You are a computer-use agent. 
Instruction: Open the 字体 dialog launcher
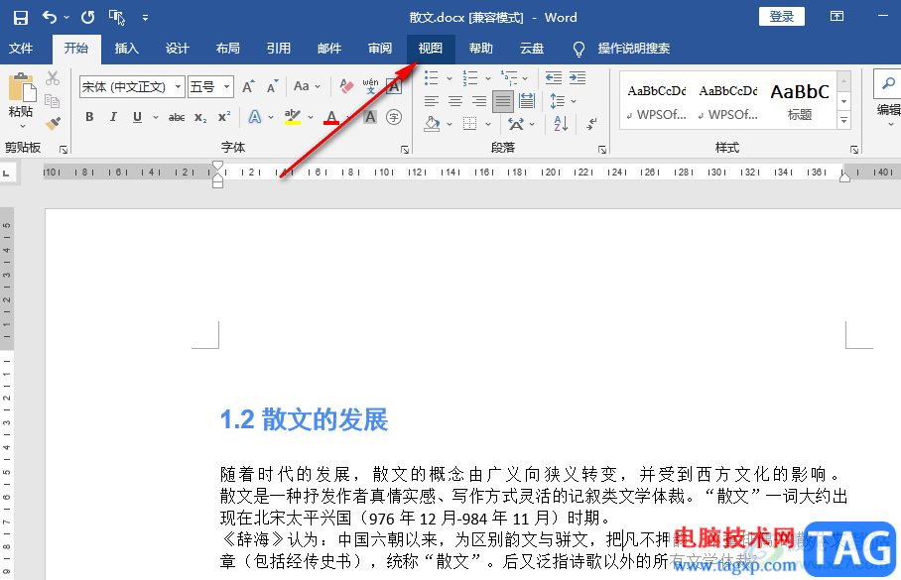pyautogui.click(x=405, y=150)
